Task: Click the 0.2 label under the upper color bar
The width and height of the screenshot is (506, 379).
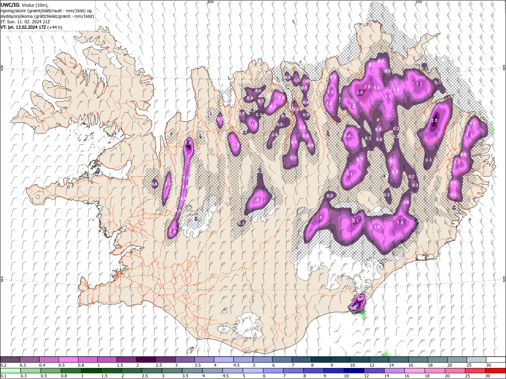Action: click(x=3, y=365)
